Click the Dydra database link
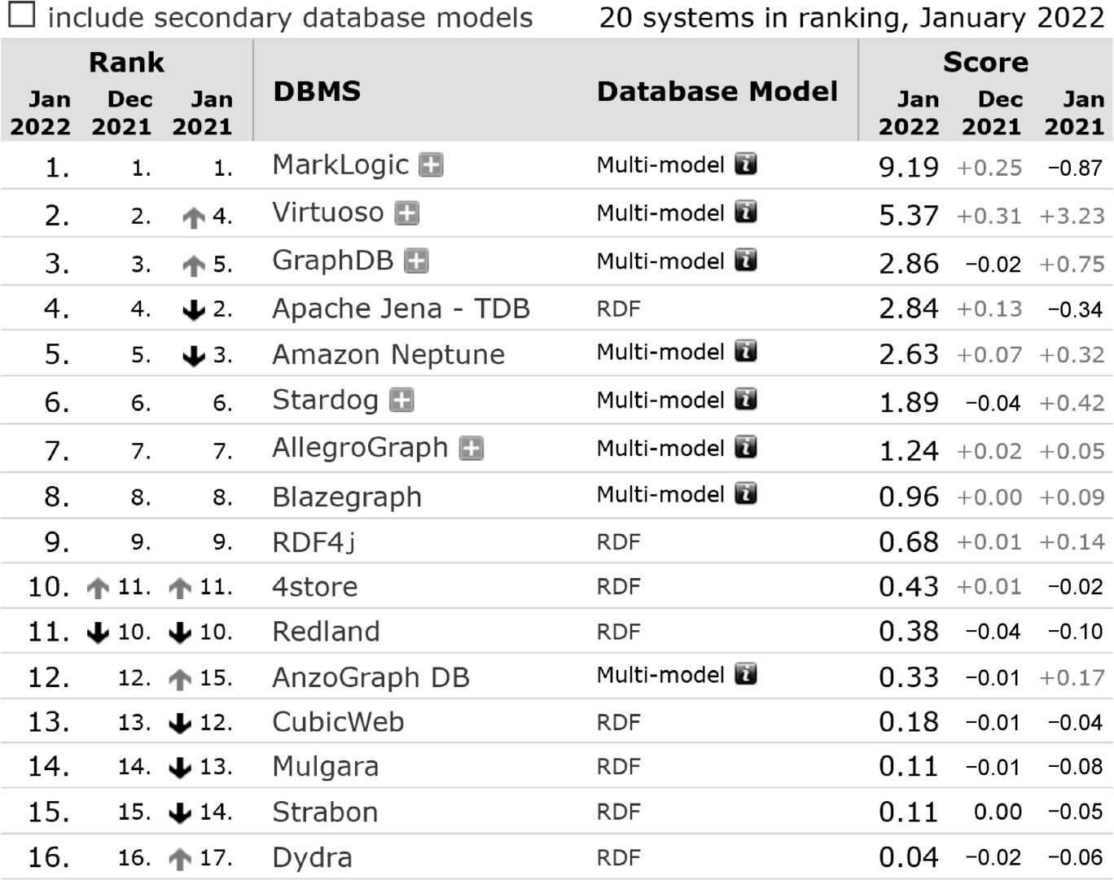 [x=312, y=858]
